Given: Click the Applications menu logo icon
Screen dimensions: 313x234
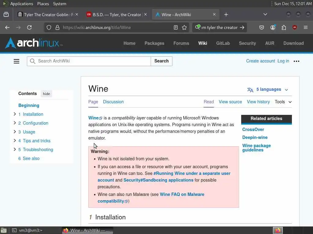Looking at the screenshot, I should [x=6, y=4].
